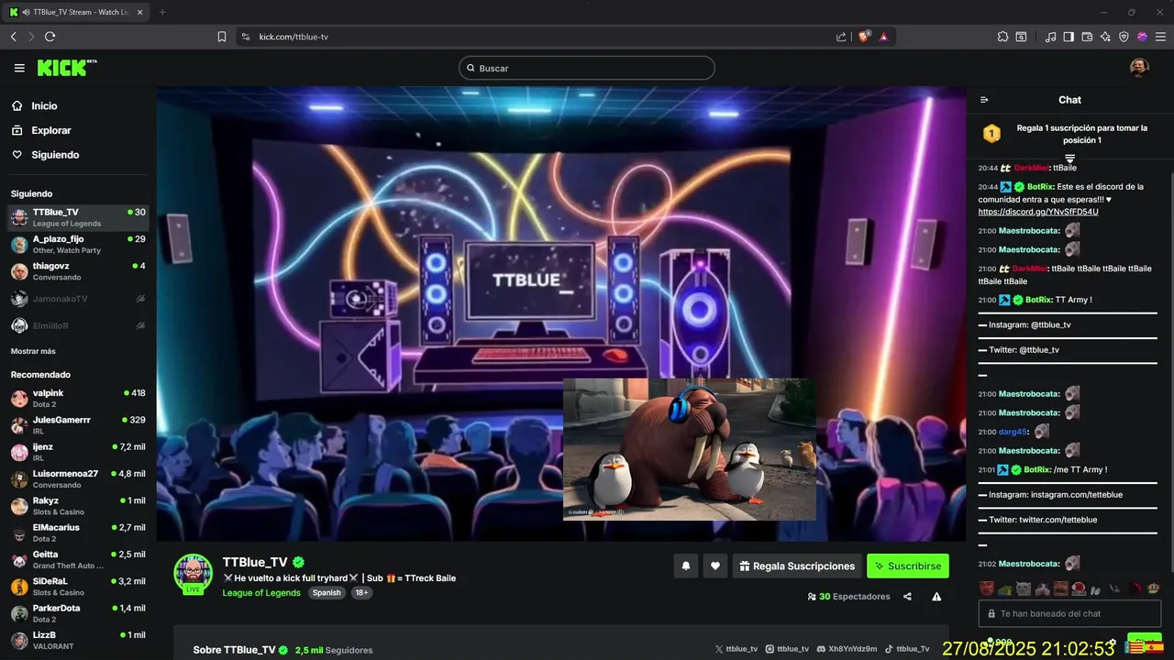
Task: Open offline JamonakoTV channel
Action: (78, 299)
